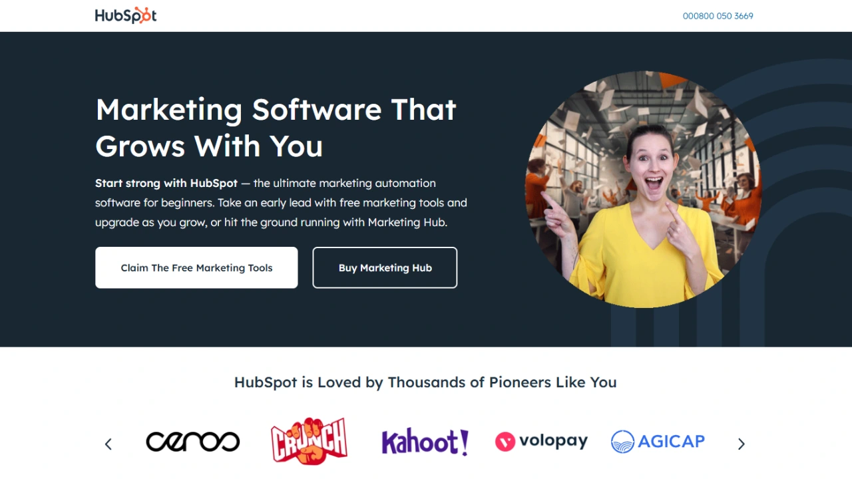
Task: Click the headline Marketing Software That Grows With You
Action: (276, 128)
